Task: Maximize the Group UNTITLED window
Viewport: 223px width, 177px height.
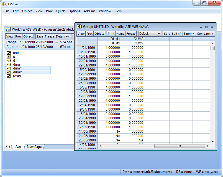Action: [206, 27]
